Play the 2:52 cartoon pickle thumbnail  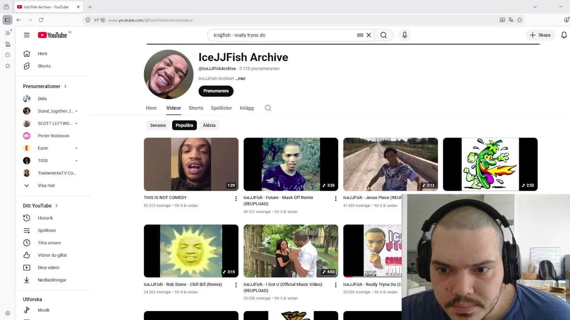[490, 164]
